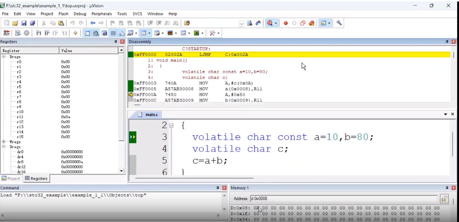Image resolution: width=459 pixels, height=222 pixels.
Task: Run the program icon
Action: (18, 33)
